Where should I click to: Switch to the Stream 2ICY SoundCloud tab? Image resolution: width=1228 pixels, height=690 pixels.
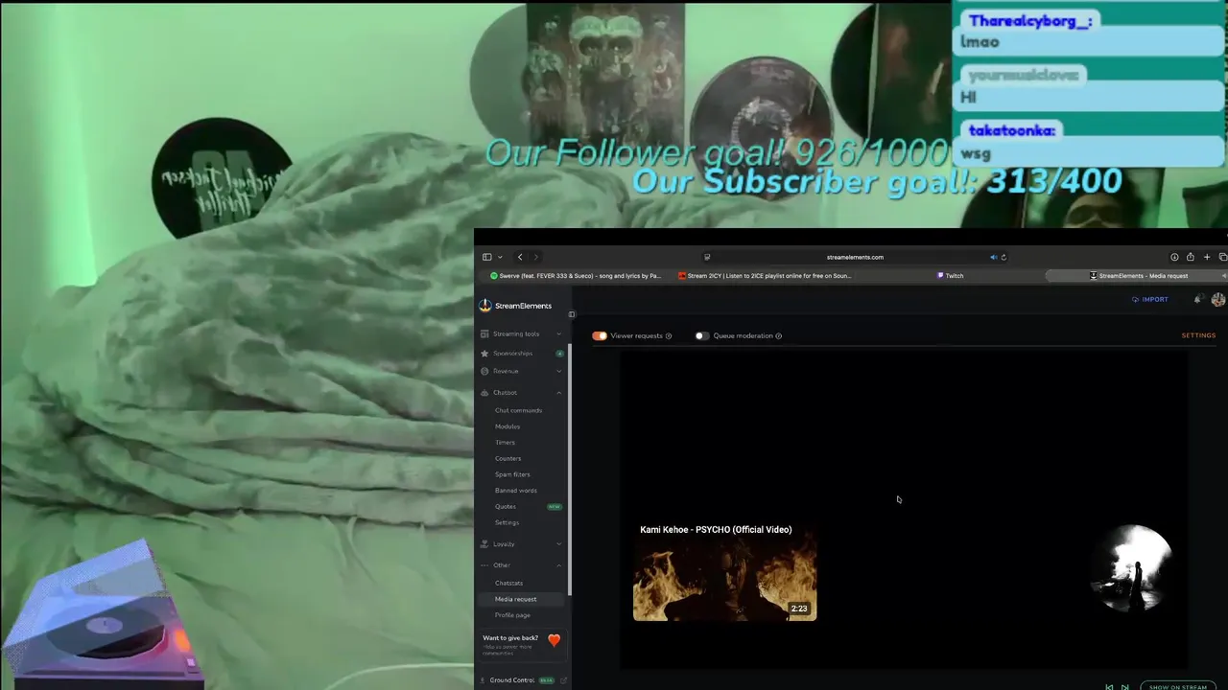(765, 276)
